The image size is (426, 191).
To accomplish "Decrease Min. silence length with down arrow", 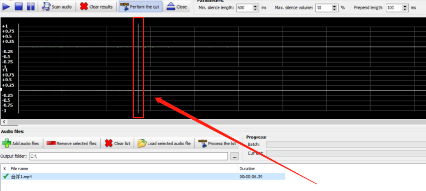I will [x=256, y=9].
